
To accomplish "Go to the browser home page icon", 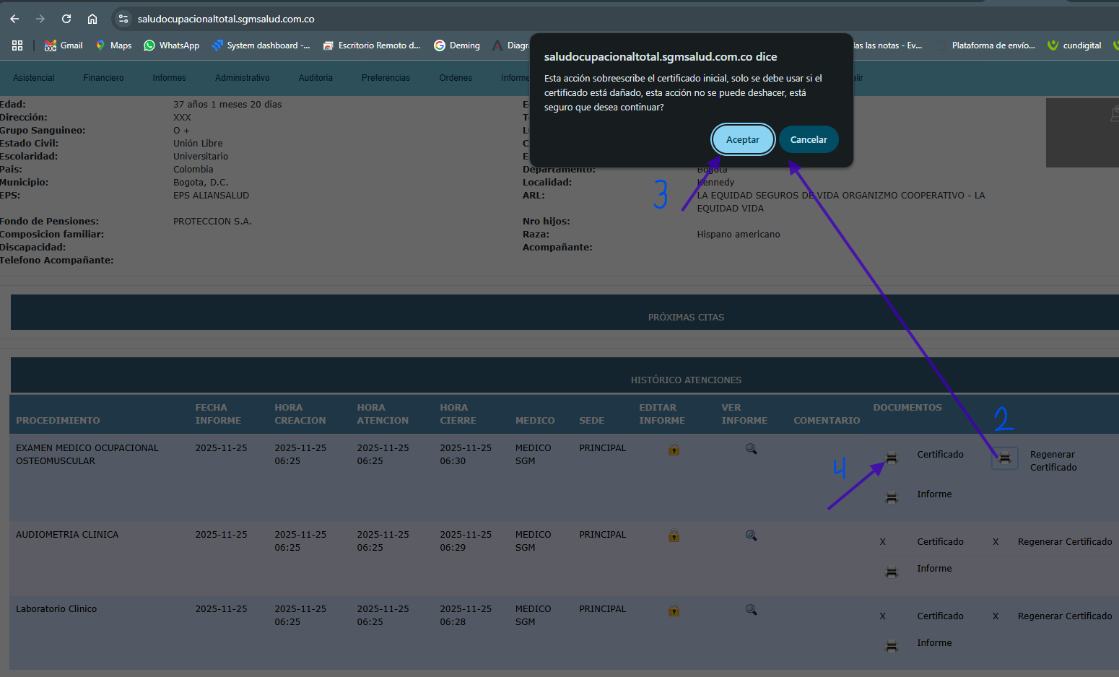I will pos(92,19).
